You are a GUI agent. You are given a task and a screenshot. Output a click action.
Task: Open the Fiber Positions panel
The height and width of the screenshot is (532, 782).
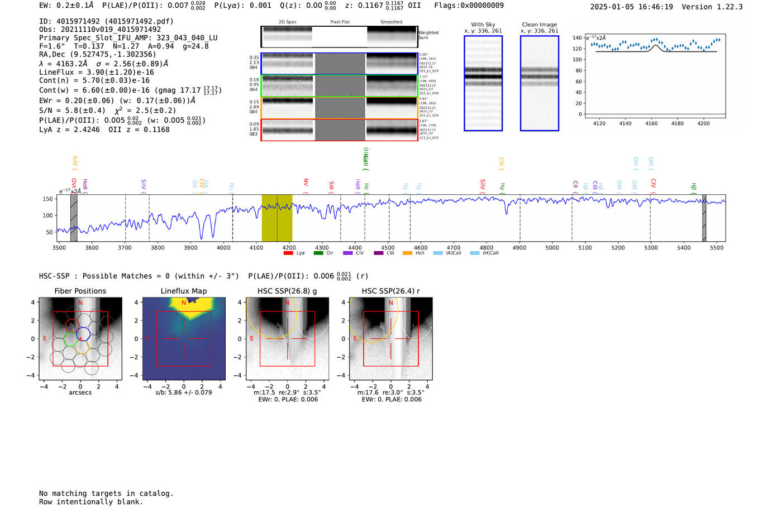point(80,339)
